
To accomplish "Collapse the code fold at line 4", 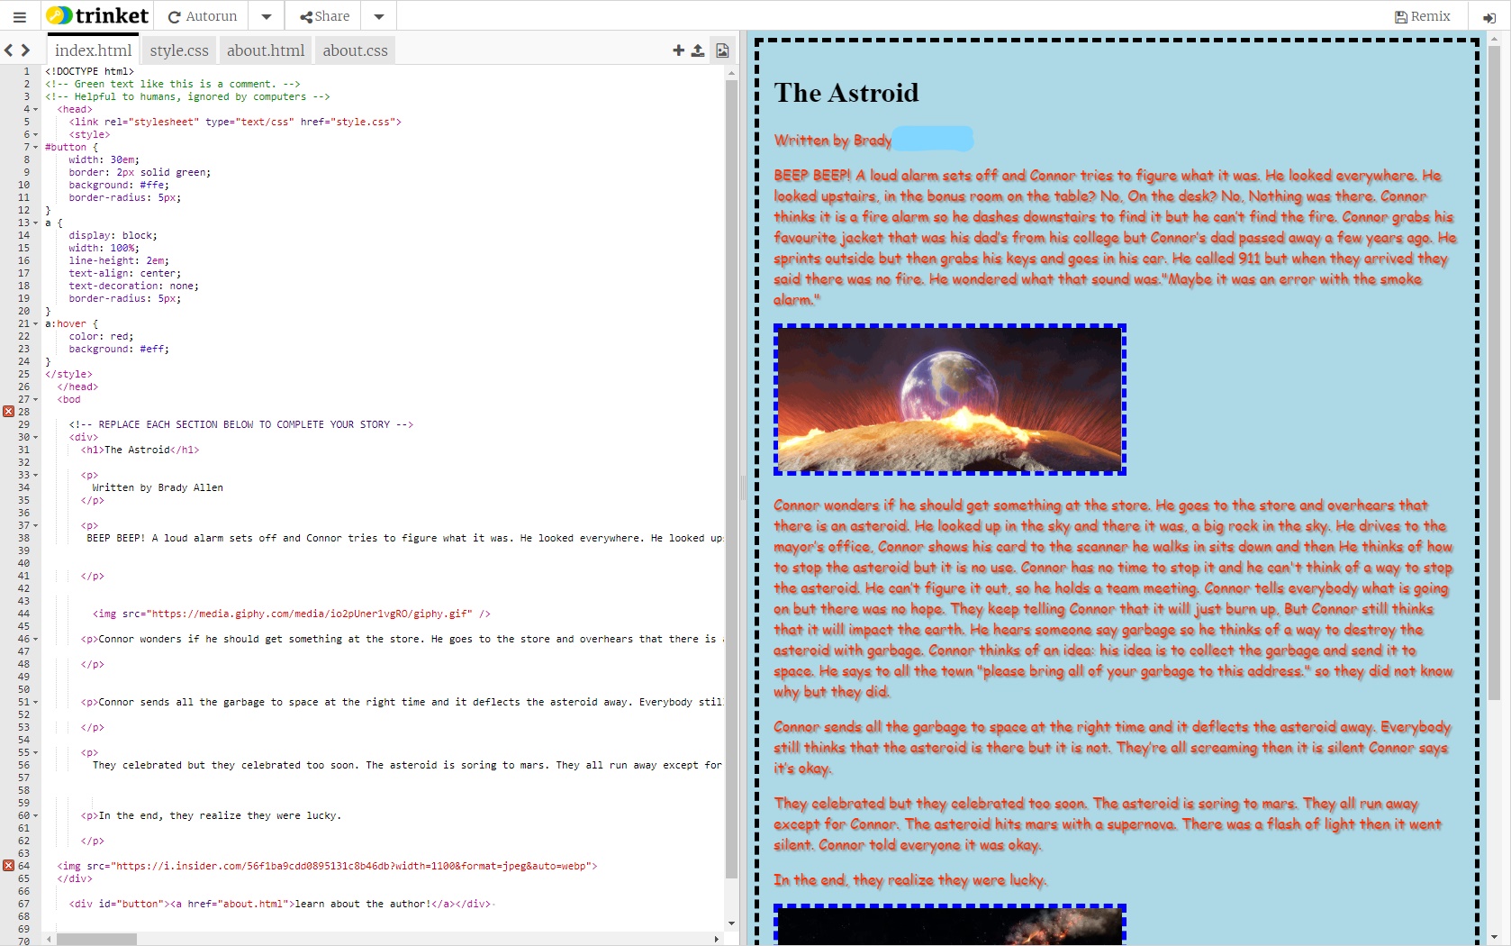I will 36,110.
